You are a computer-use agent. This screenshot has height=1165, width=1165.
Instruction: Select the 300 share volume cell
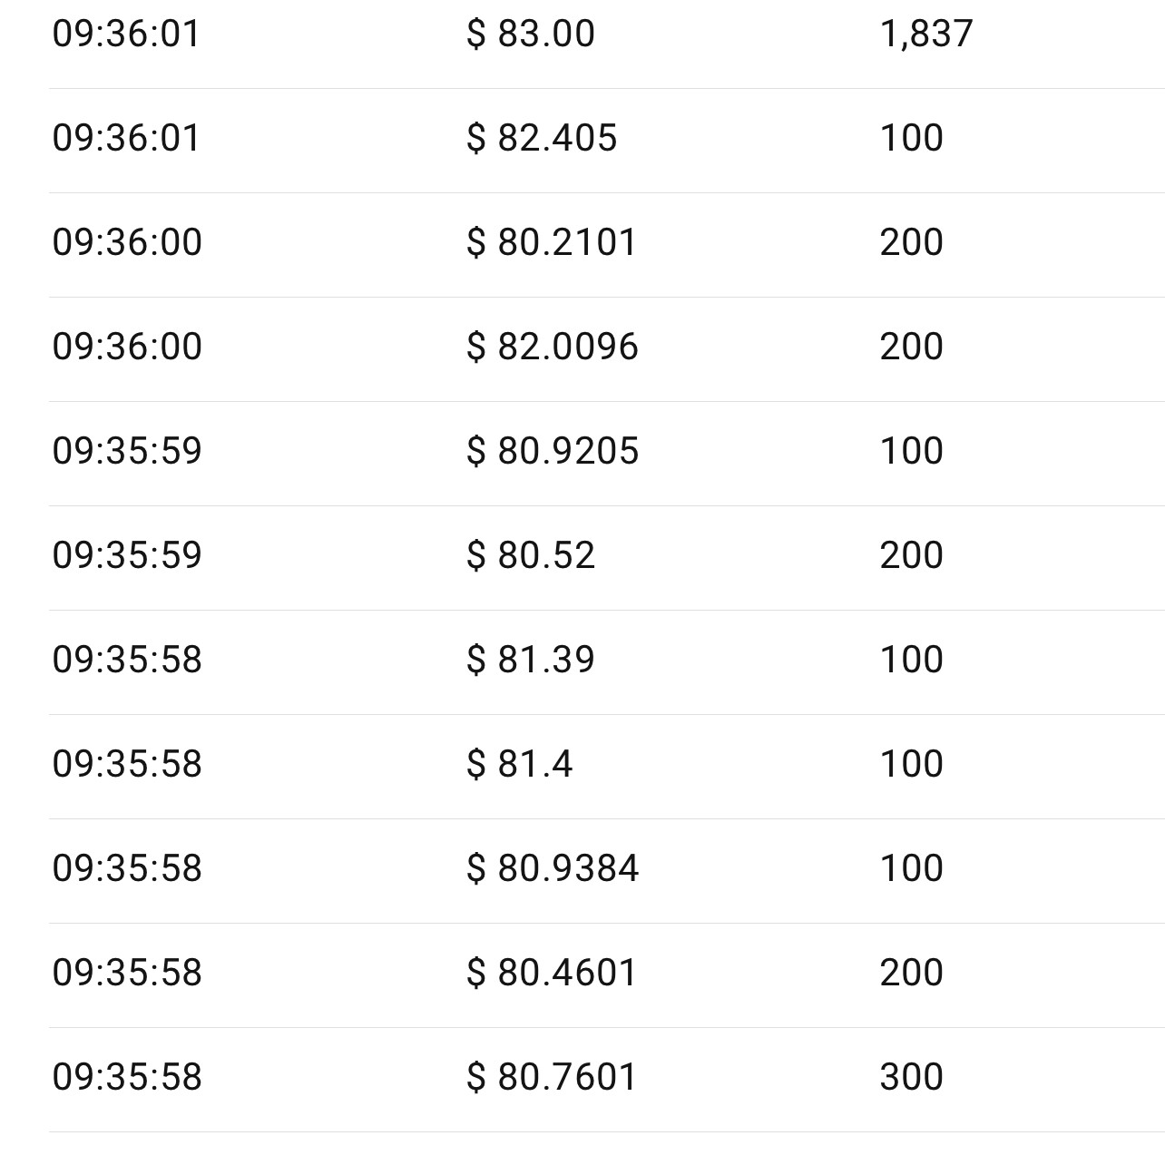tap(912, 1078)
